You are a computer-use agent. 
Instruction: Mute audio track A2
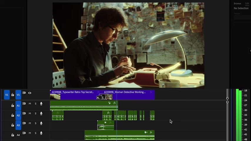tap(30, 113)
